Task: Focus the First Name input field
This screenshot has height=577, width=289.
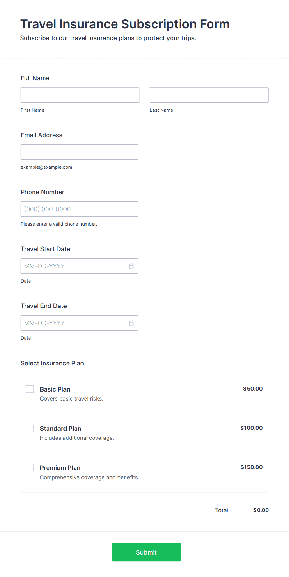Action: (80, 95)
